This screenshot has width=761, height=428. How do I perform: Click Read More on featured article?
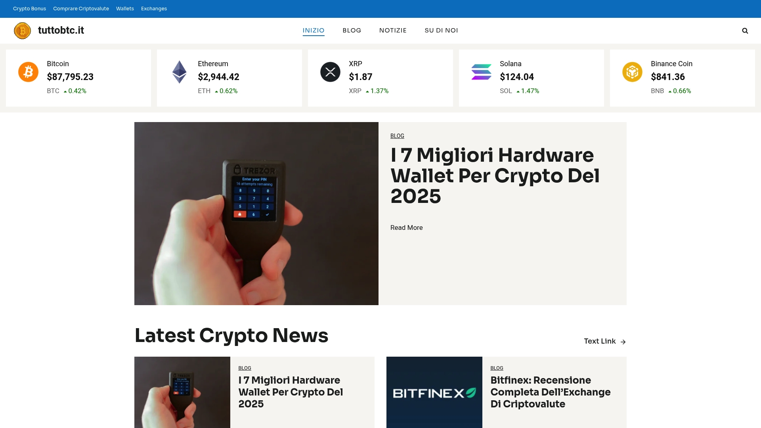[406, 227]
